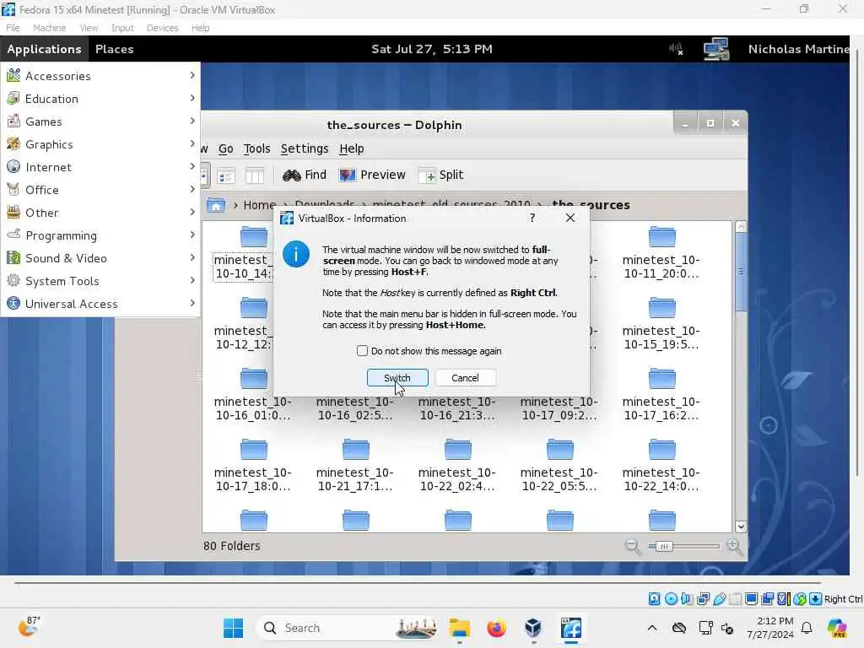Adjust the Dolphin icon zoom slider
864x648 pixels.
665,546
